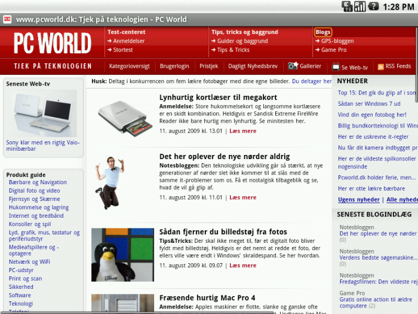
Task: Open headline Lynhurtig kortlæser til megakort
Action: tap(218, 97)
